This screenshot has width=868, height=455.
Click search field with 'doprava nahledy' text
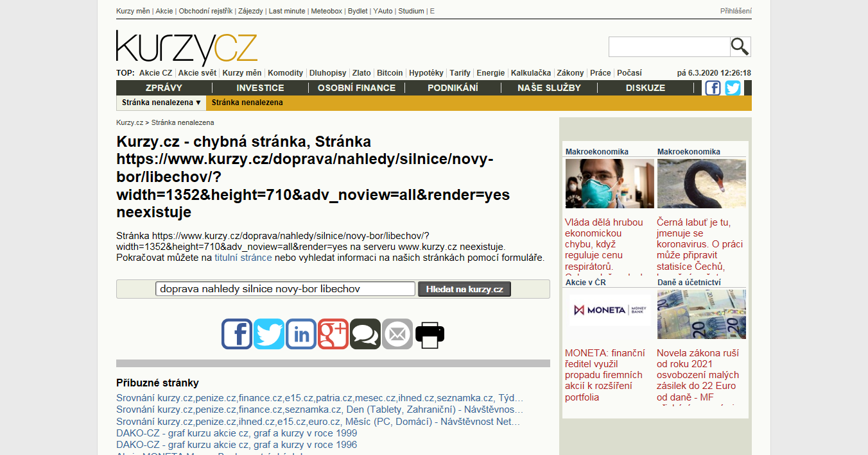click(285, 289)
